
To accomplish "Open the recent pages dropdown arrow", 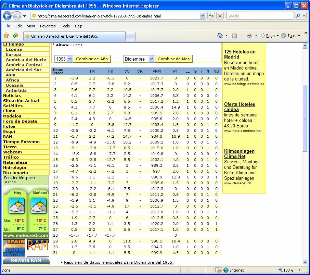I will point(24,16).
